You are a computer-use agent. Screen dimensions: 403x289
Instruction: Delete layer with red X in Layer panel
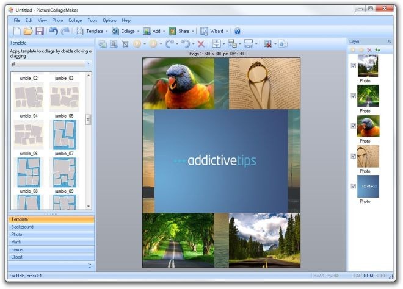tap(369, 50)
